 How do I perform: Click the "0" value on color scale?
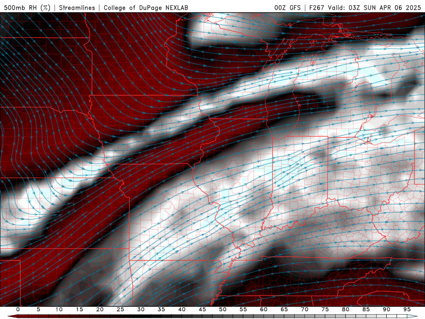(18, 309)
